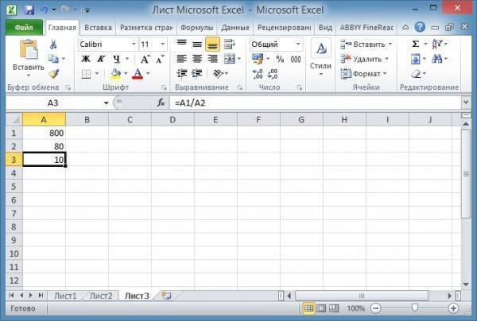Click the Paste clipboard icon
Viewport: 477px width, 321px height.
pyautogui.click(x=29, y=56)
